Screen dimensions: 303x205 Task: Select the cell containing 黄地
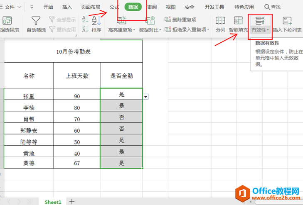(29, 151)
